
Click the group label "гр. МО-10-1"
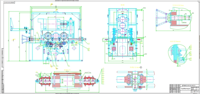[195, 91]
